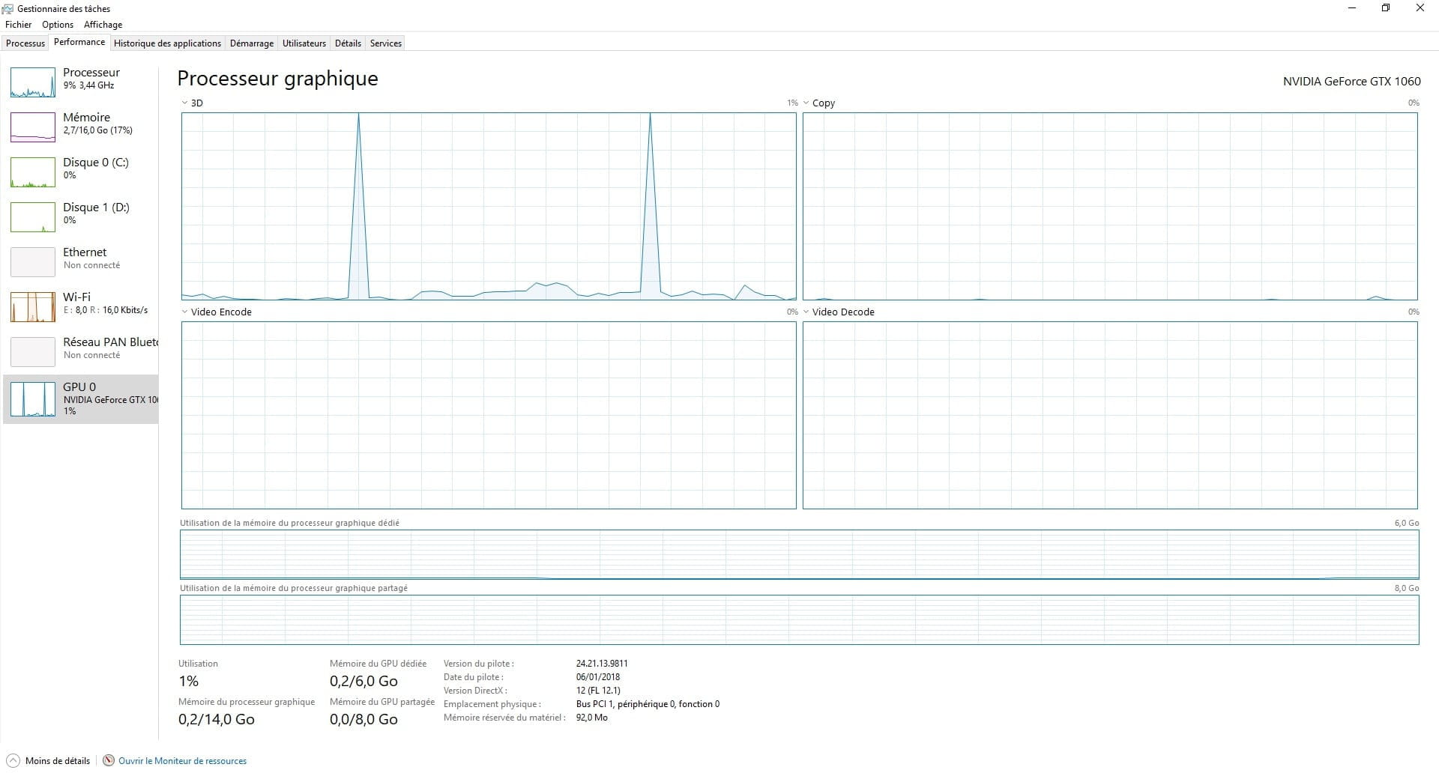Open the Affichage menu
The image size is (1439, 779).
coord(103,25)
